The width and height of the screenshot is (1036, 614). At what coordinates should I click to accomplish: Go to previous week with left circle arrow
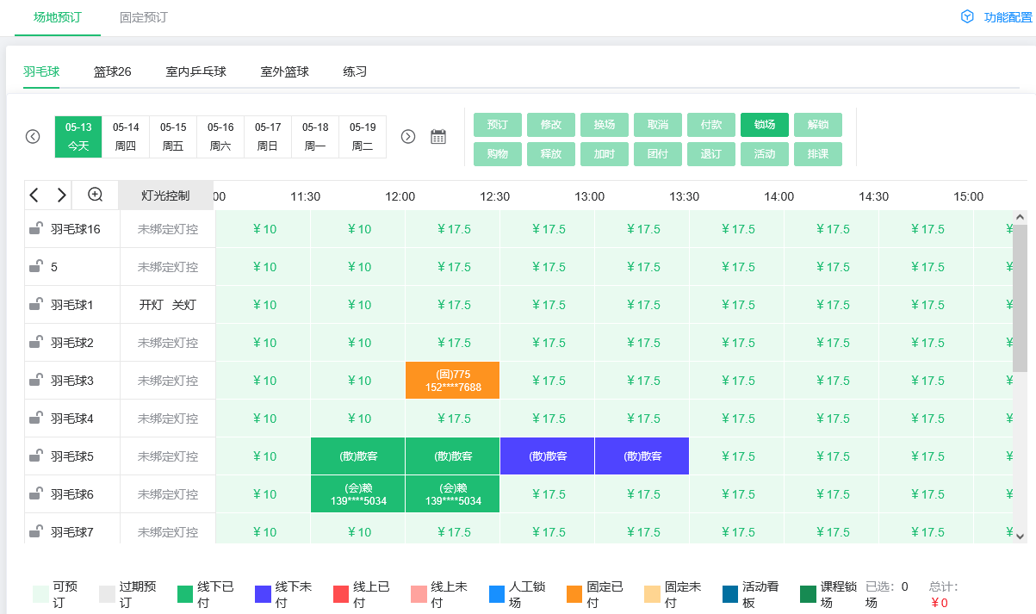[x=33, y=136]
